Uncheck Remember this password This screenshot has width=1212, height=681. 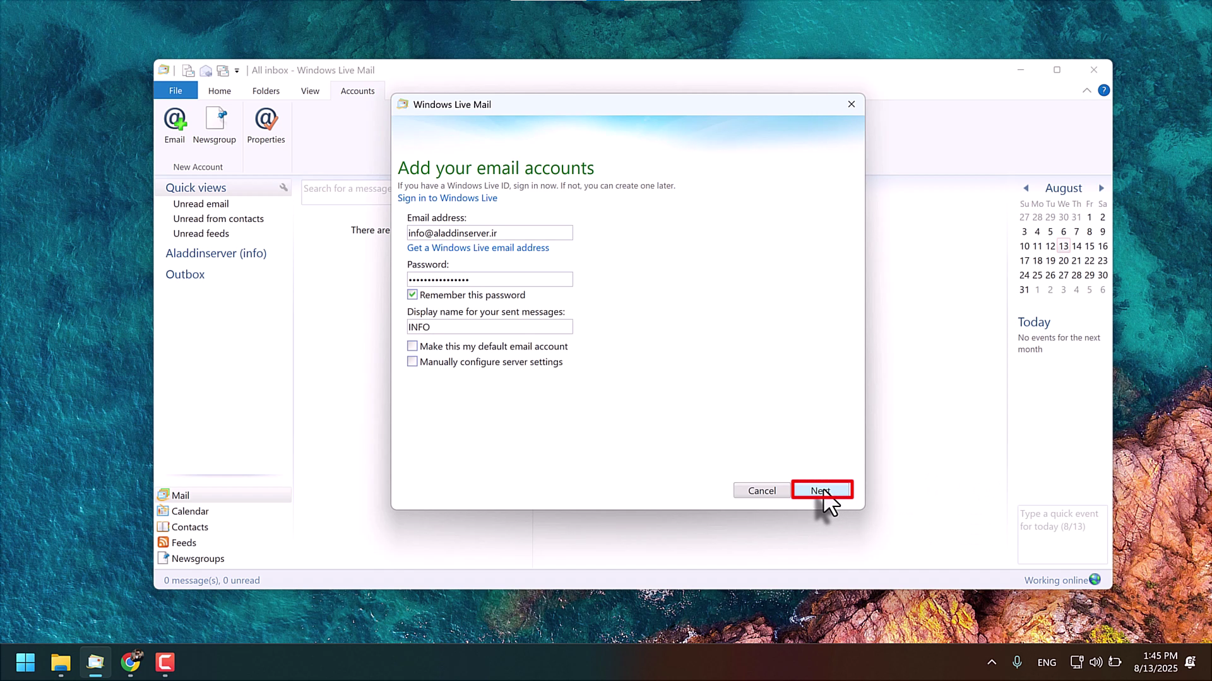point(412,294)
